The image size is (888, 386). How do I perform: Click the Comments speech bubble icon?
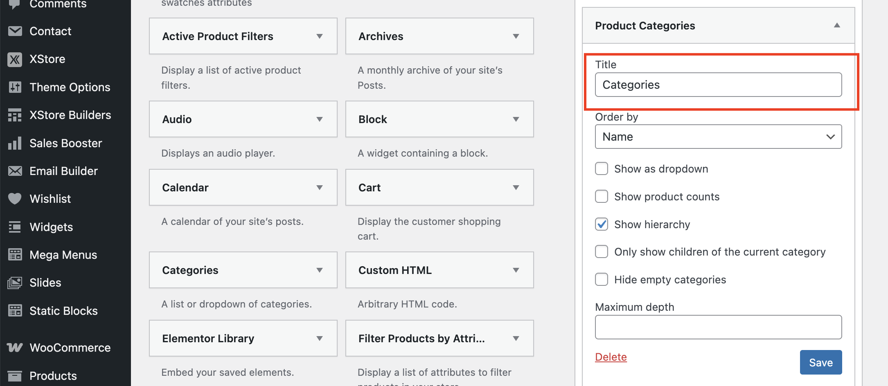(x=15, y=4)
